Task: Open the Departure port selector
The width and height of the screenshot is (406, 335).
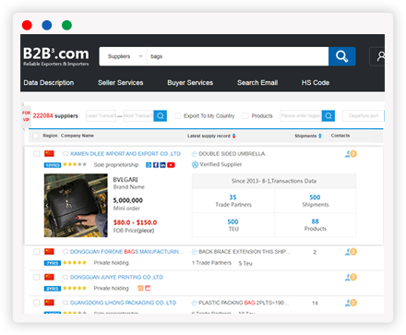Action: 364,115
